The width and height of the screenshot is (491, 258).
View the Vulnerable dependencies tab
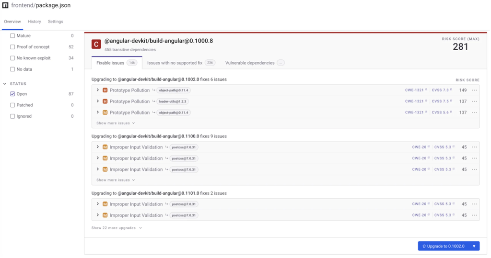pos(255,63)
